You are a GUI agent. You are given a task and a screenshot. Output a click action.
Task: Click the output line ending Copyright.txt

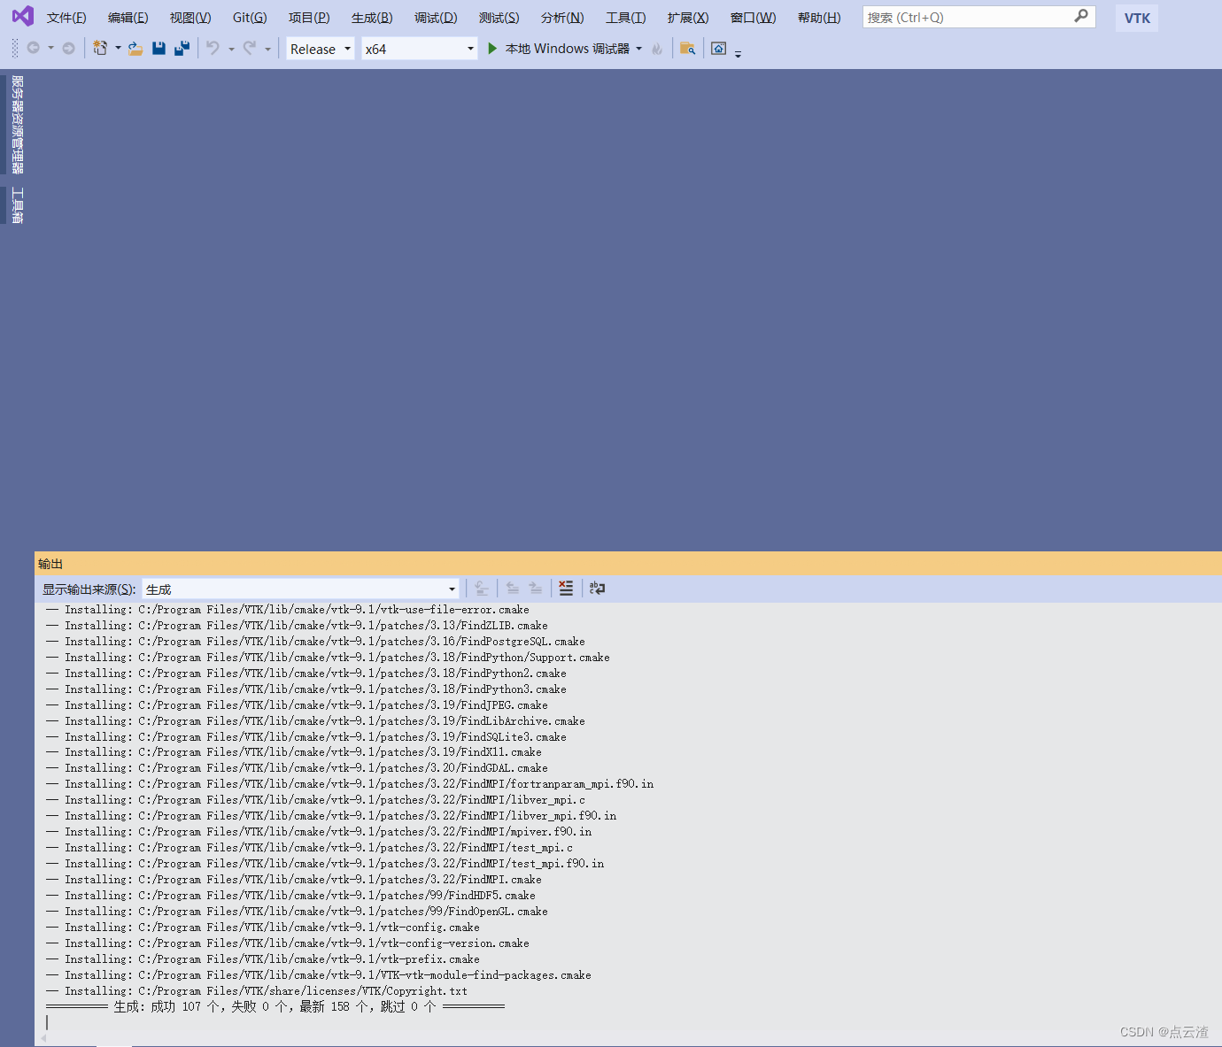[x=257, y=991]
